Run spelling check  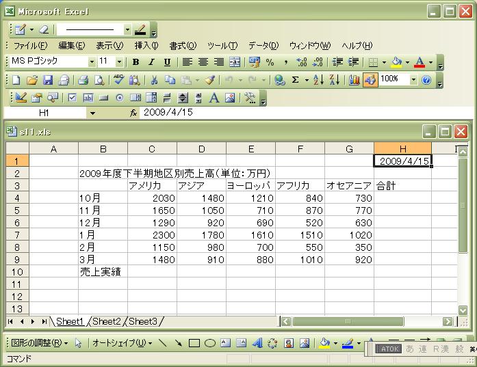(x=119, y=80)
